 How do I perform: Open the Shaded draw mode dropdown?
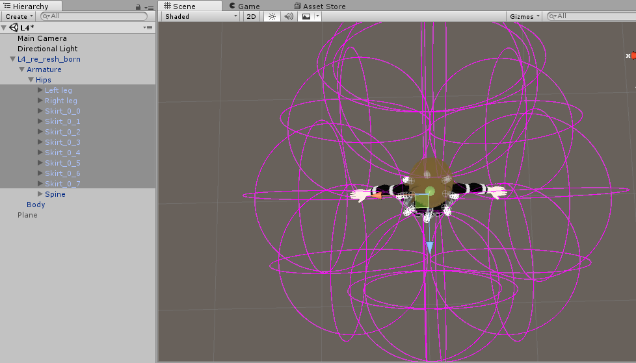[x=201, y=16]
